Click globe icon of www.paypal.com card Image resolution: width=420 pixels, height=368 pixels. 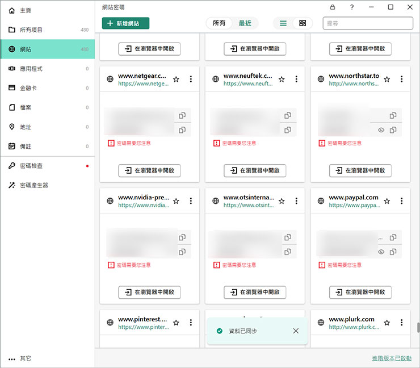(321, 200)
